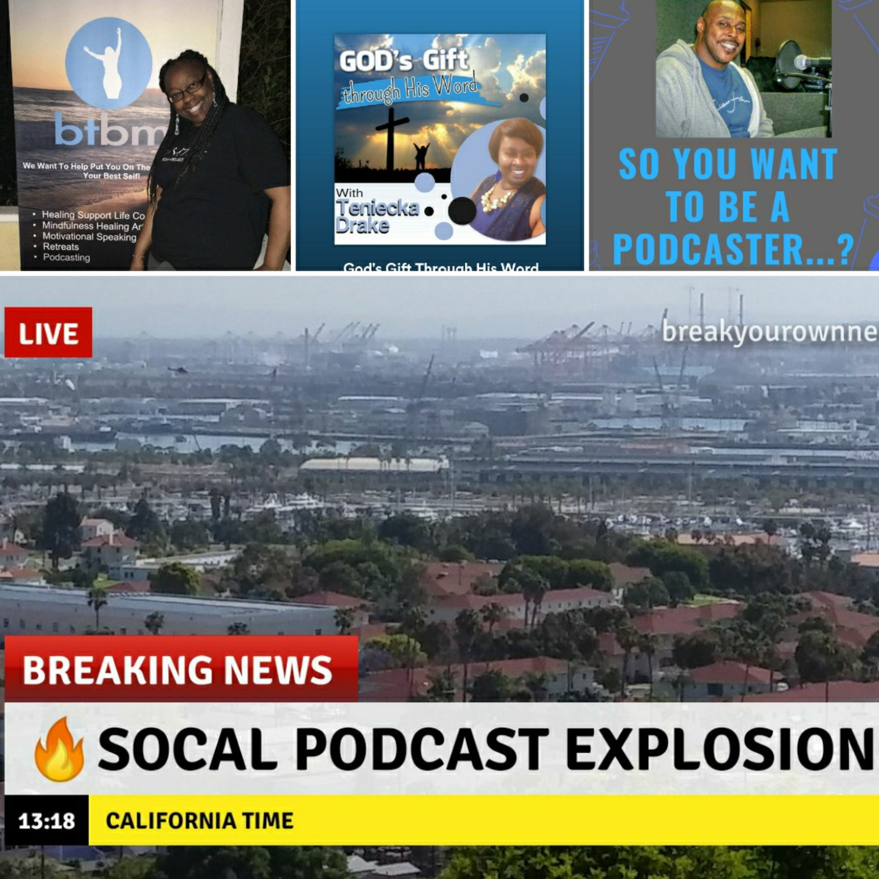879x879 pixels.
Task: Click the GOD's Gift title text
Action: [404, 61]
